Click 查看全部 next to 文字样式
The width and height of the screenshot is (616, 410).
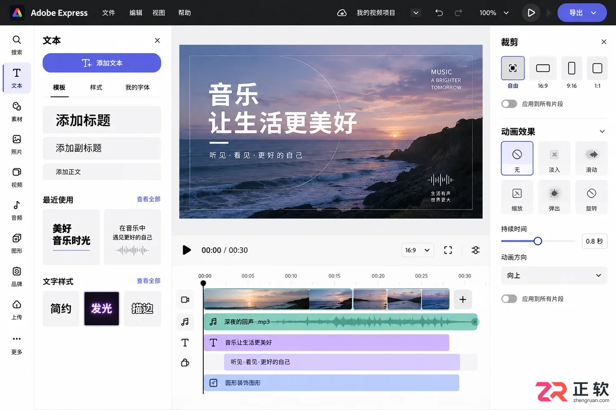pos(148,281)
